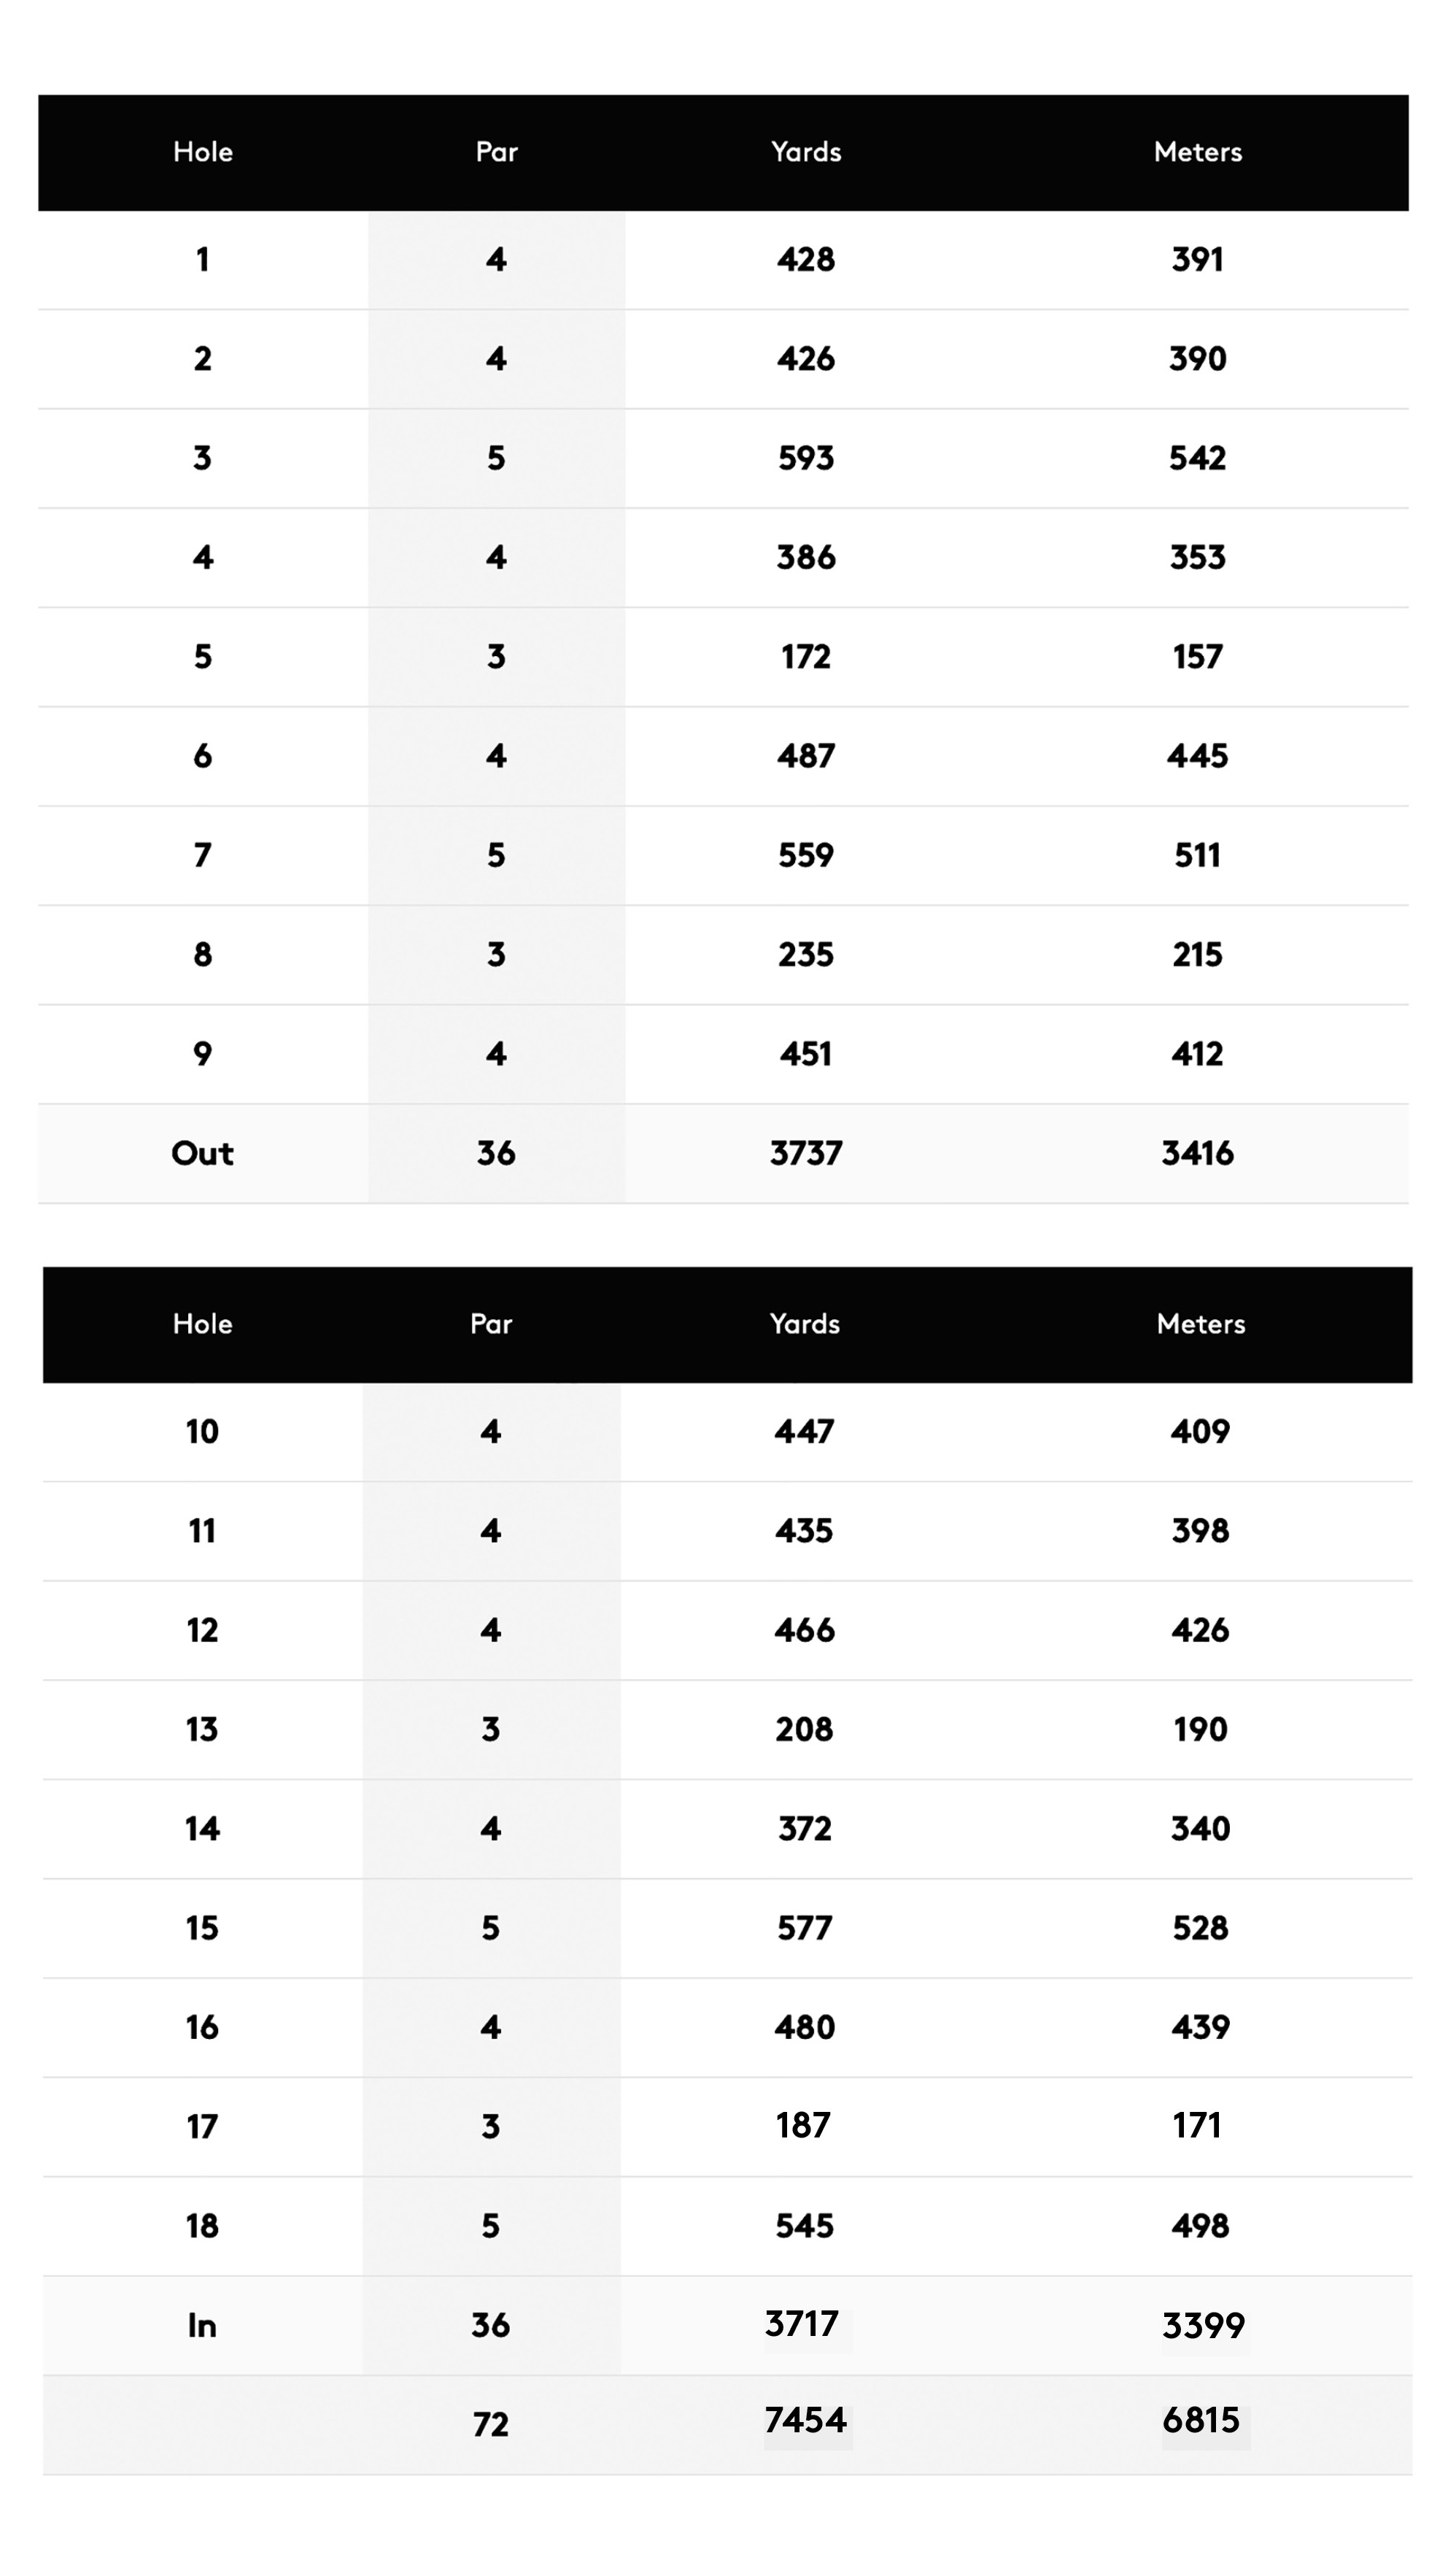Image resolution: width=1456 pixels, height=2560 pixels.
Task: Select yardage 577 for hole 15
Action: [x=804, y=1928]
